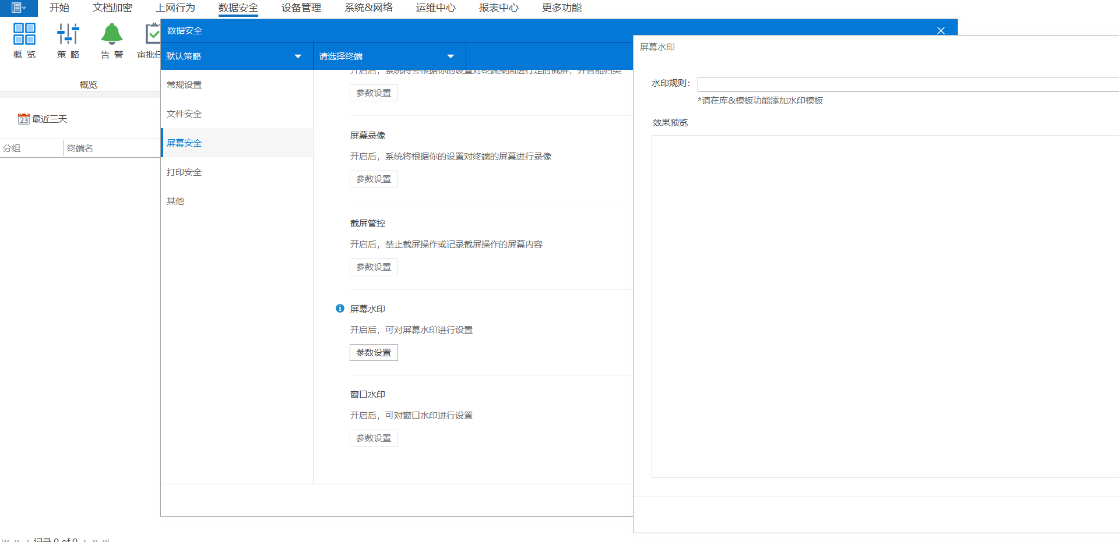The width and height of the screenshot is (1119, 542).
Task: Click the blue info icon beside 屏幕水印
Action: coord(340,309)
